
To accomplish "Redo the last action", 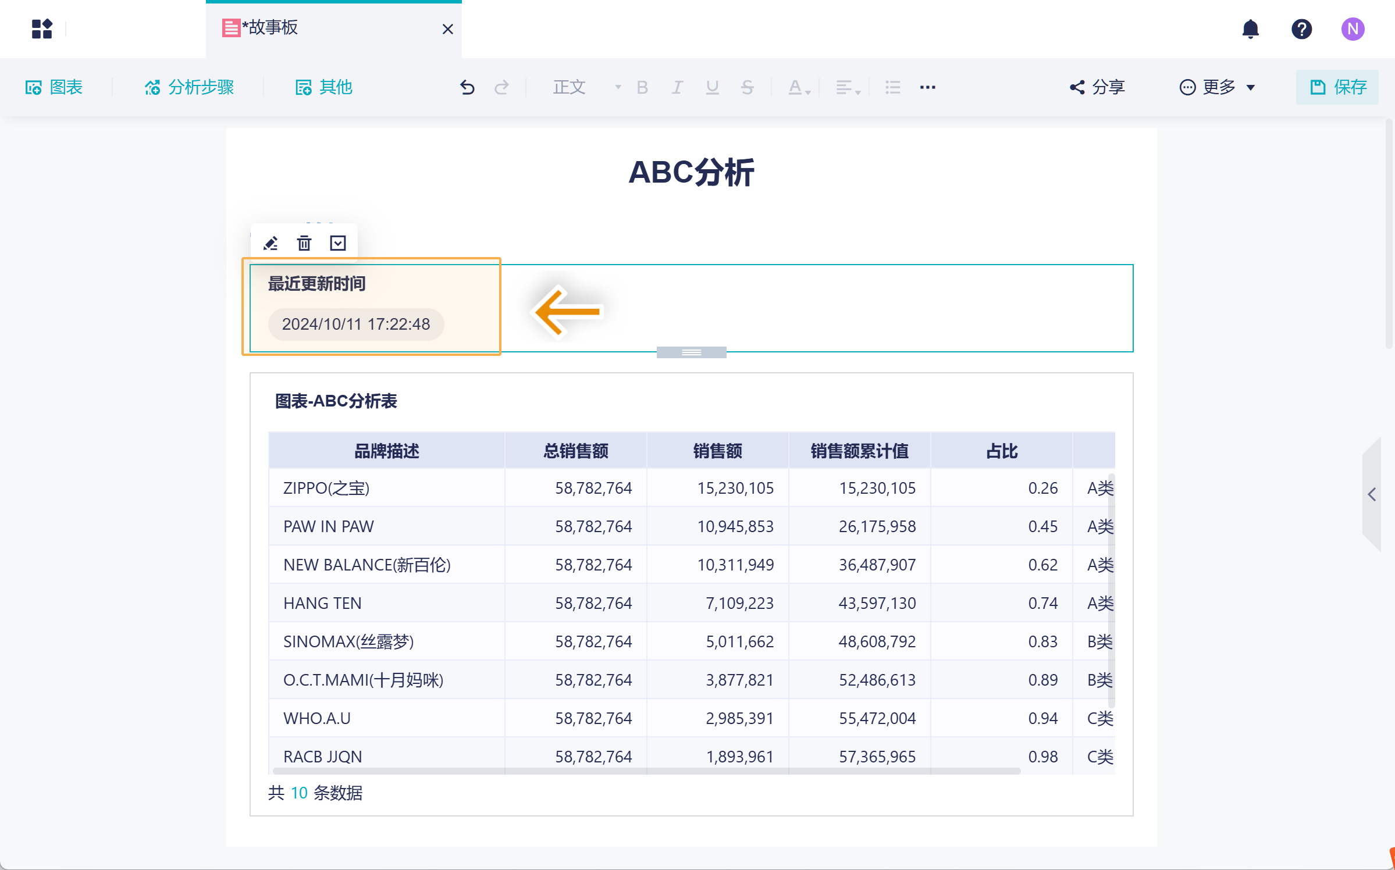I will coord(501,87).
